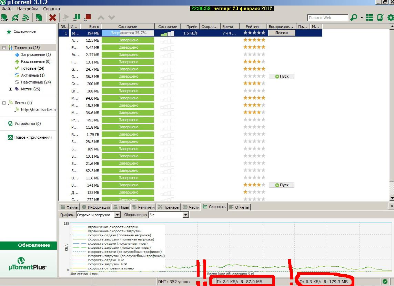The image size is (394, 286).
Task: Click the upload speed status О: 0.3 КБ/с
Action: click(324, 282)
